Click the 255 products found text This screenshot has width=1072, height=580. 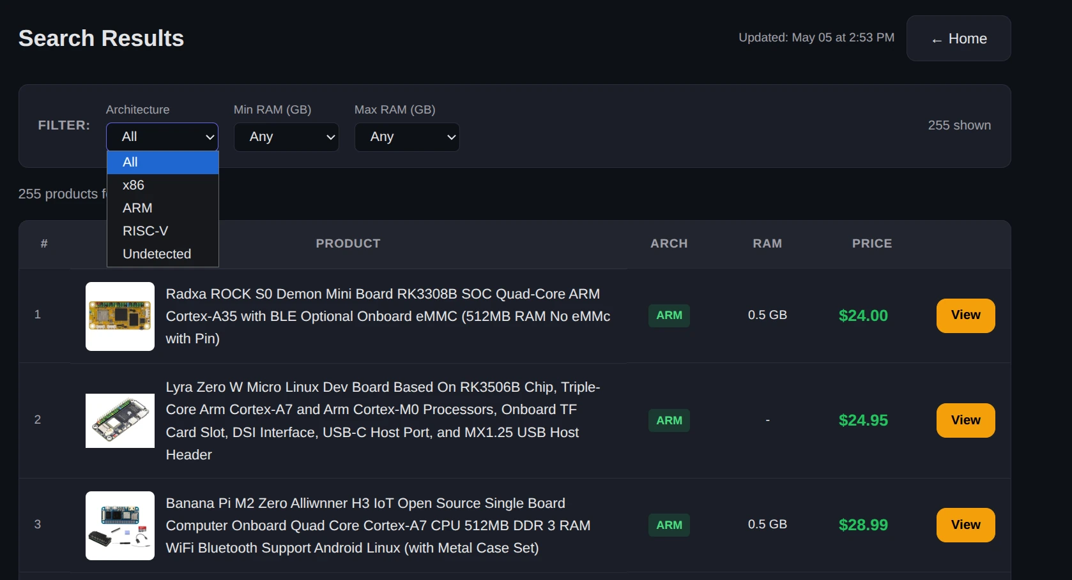pyautogui.click(x=63, y=194)
